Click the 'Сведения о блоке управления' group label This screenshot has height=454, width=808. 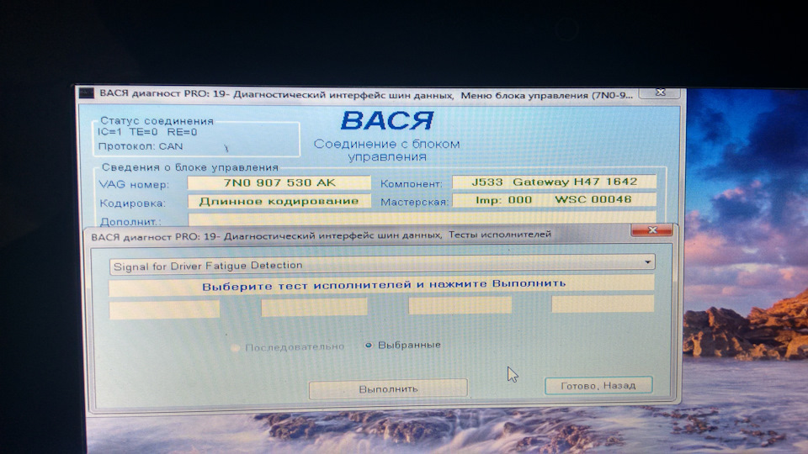click(189, 167)
